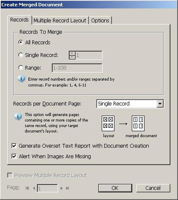Select the Range radio button
The width and height of the screenshot is (178, 200).
coord(21,68)
